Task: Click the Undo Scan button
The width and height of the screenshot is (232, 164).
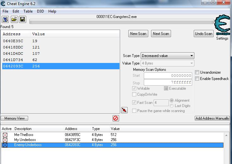Action: (x=204, y=34)
